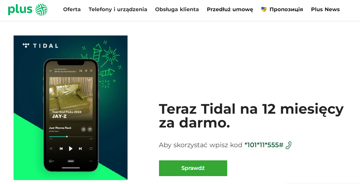Toggle the shuffle icon in the Tidal player
The height and width of the screenshot is (184, 360).
pyautogui.click(x=51, y=149)
